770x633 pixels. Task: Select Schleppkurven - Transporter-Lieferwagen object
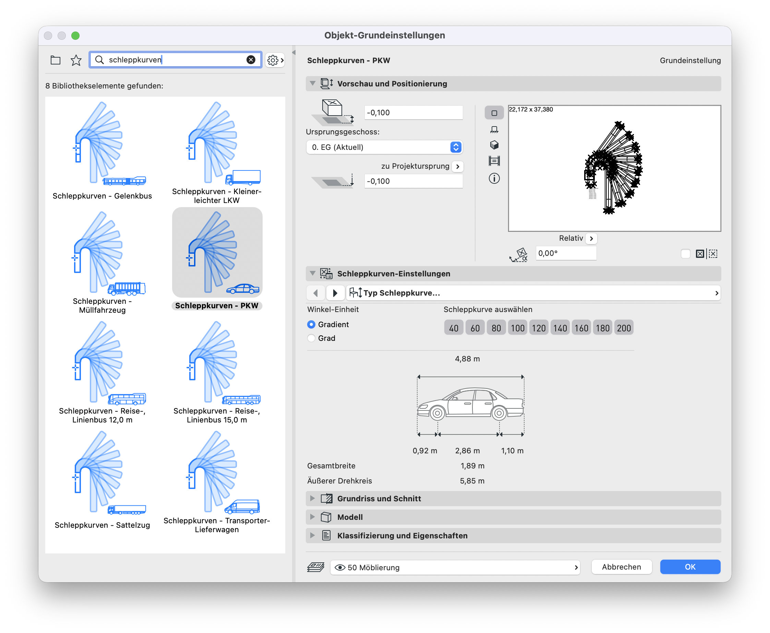[217, 482]
